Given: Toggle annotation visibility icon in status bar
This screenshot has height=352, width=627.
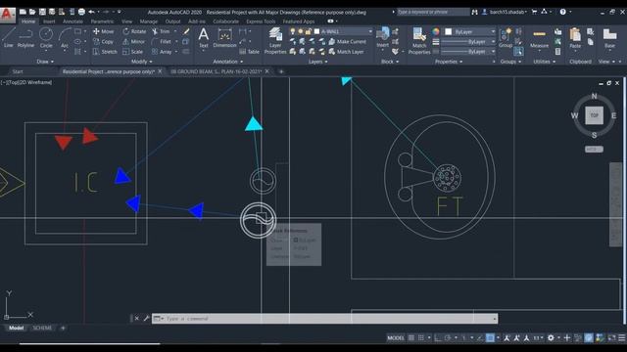Looking at the screenshot, I should 506,338.
